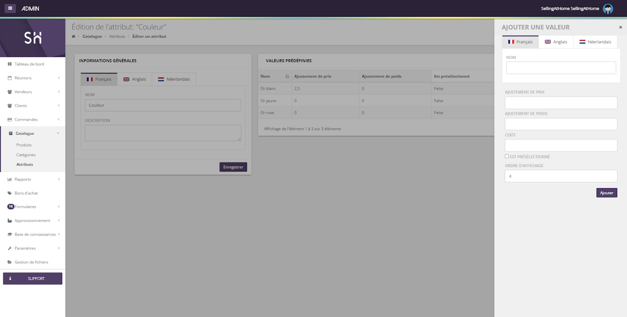This screenshot has width=627, height=317.
Task: Click the Bons d'achat tag icon
Action: [x=10, y=193]
